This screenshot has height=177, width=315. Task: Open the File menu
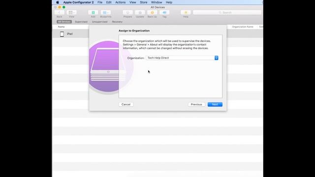coord(100,2)
